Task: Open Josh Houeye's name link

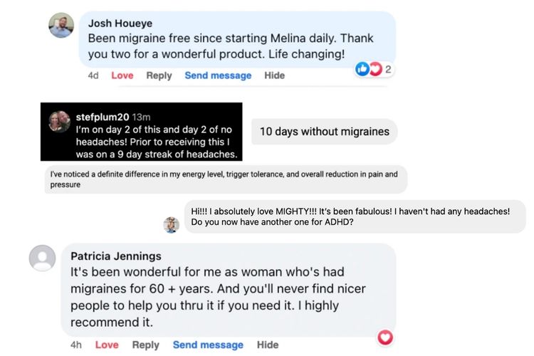Action: (120, 23)
